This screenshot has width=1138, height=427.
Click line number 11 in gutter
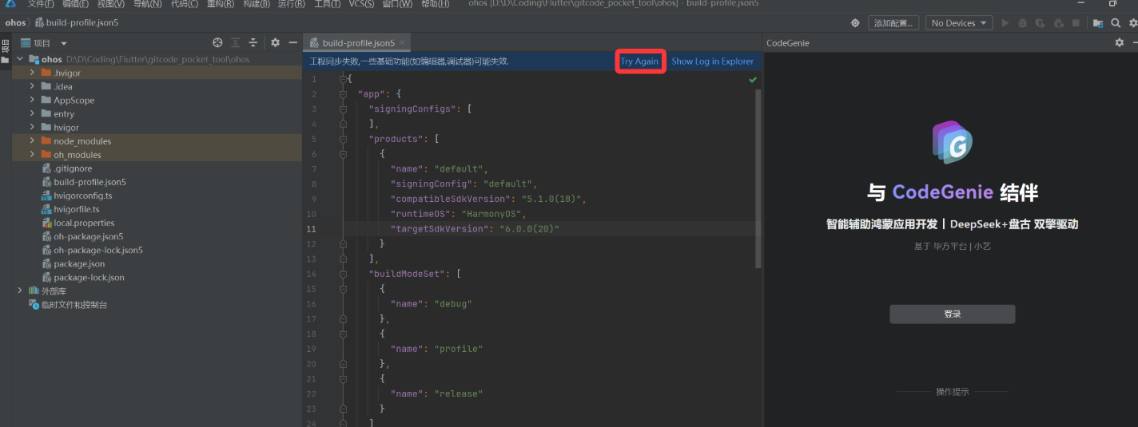(312, 229)
